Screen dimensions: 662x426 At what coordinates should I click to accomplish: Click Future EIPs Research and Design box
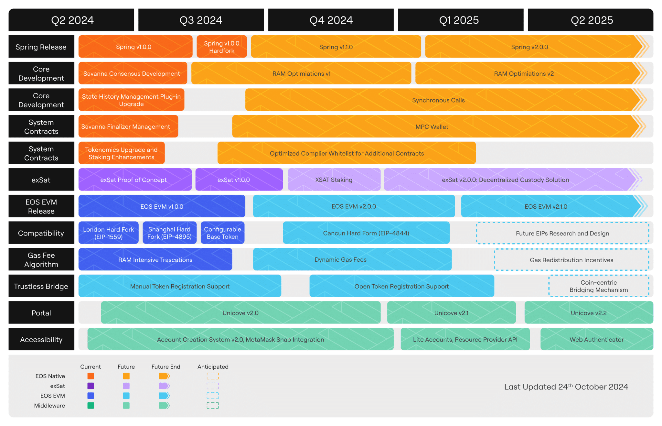tap(562, 233)
